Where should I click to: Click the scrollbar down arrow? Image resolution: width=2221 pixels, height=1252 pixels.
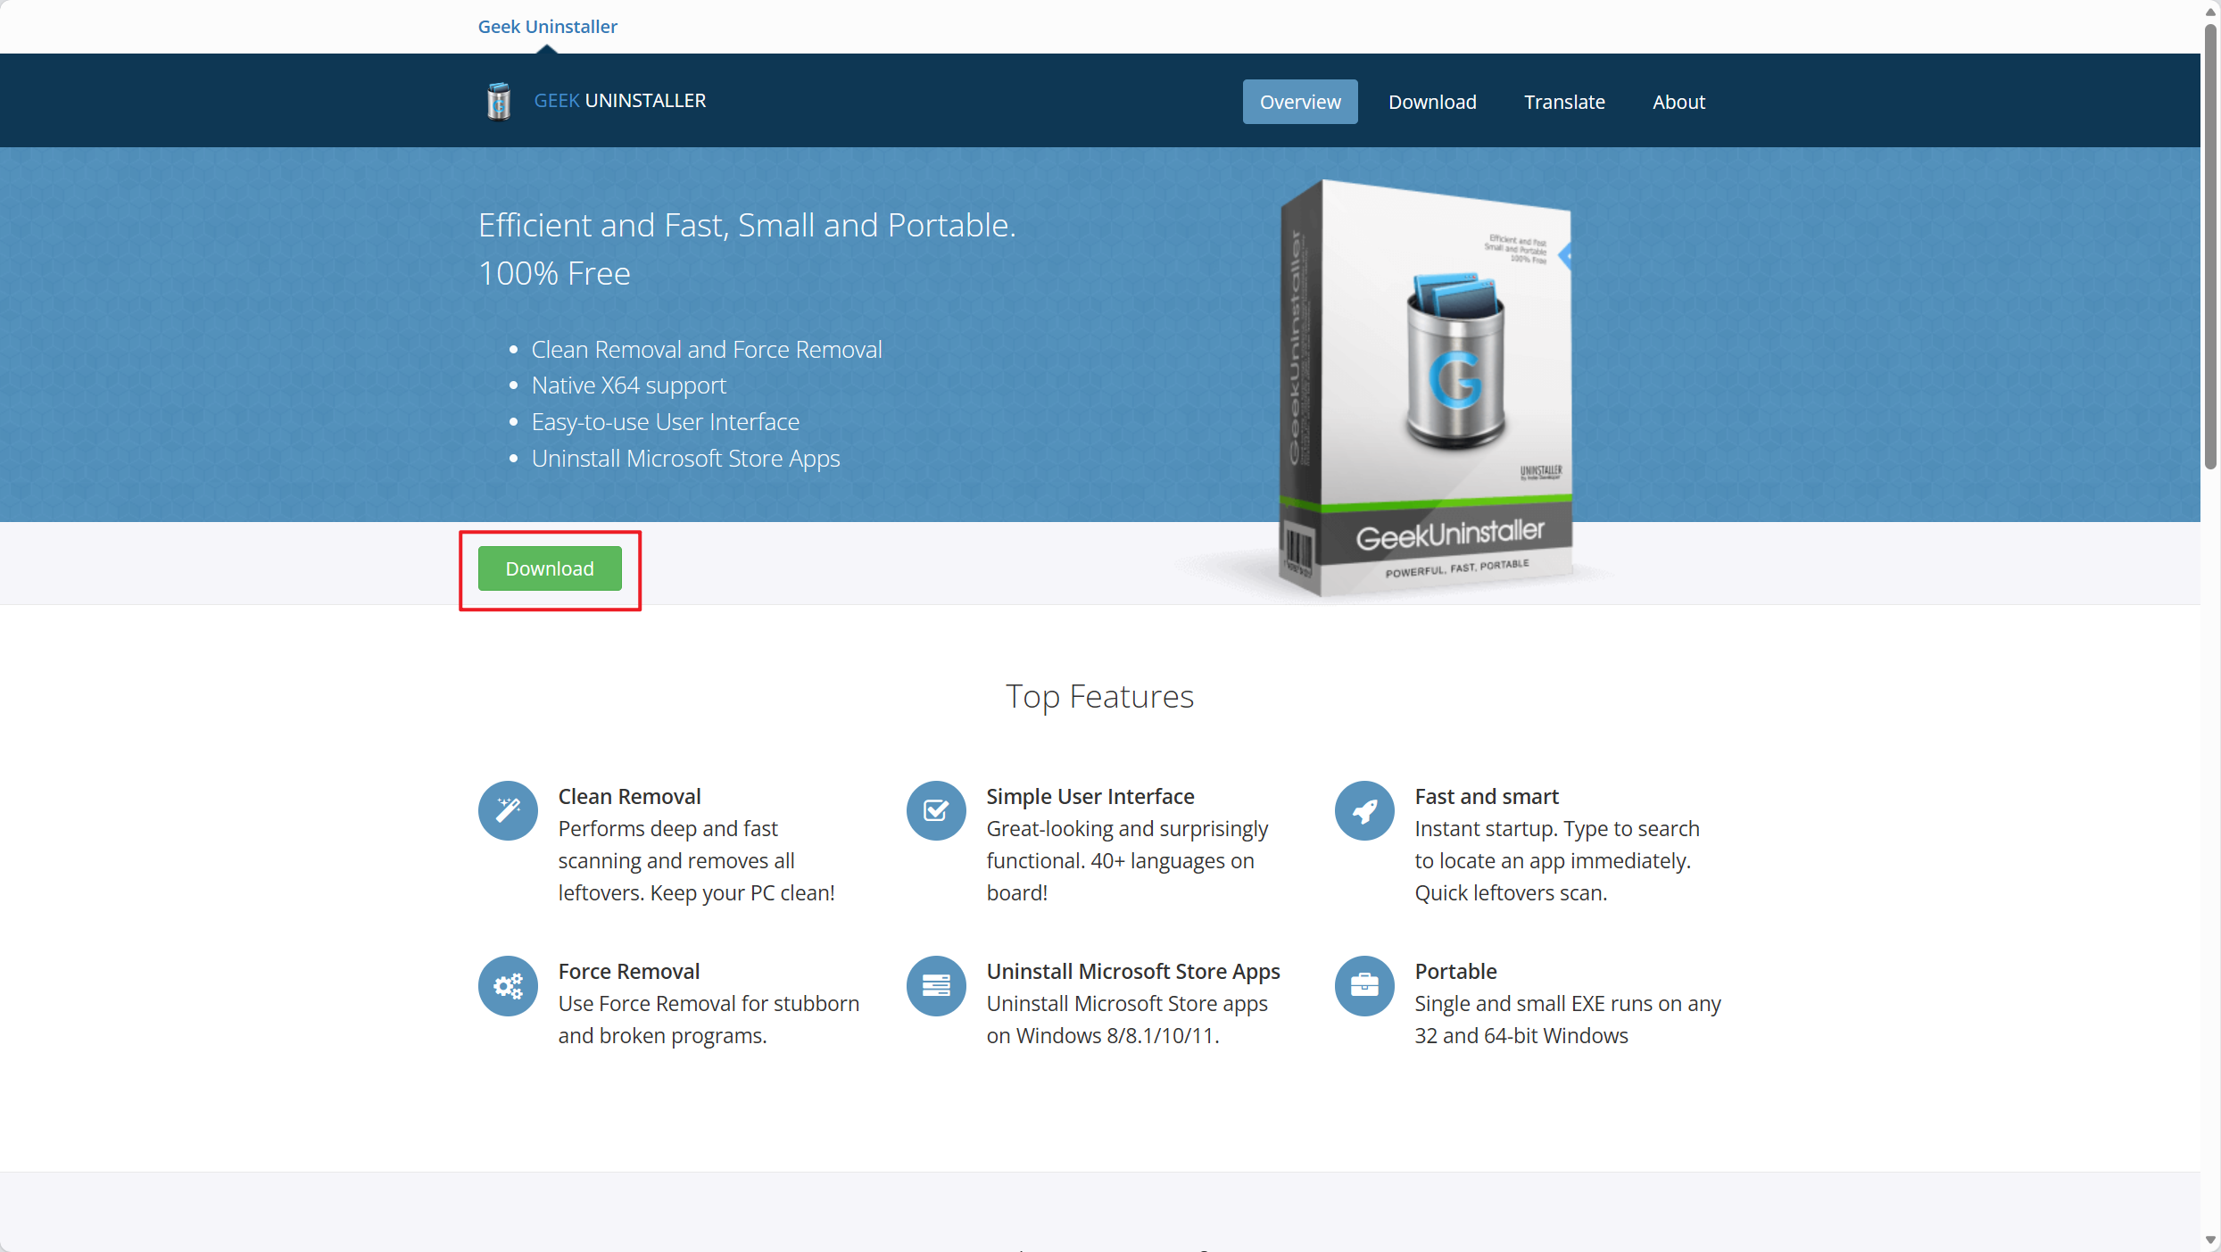coord(2209,1240)
